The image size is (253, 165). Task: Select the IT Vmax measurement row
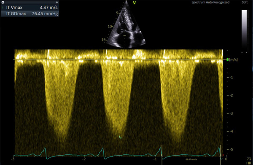click(x=30, y=8)
